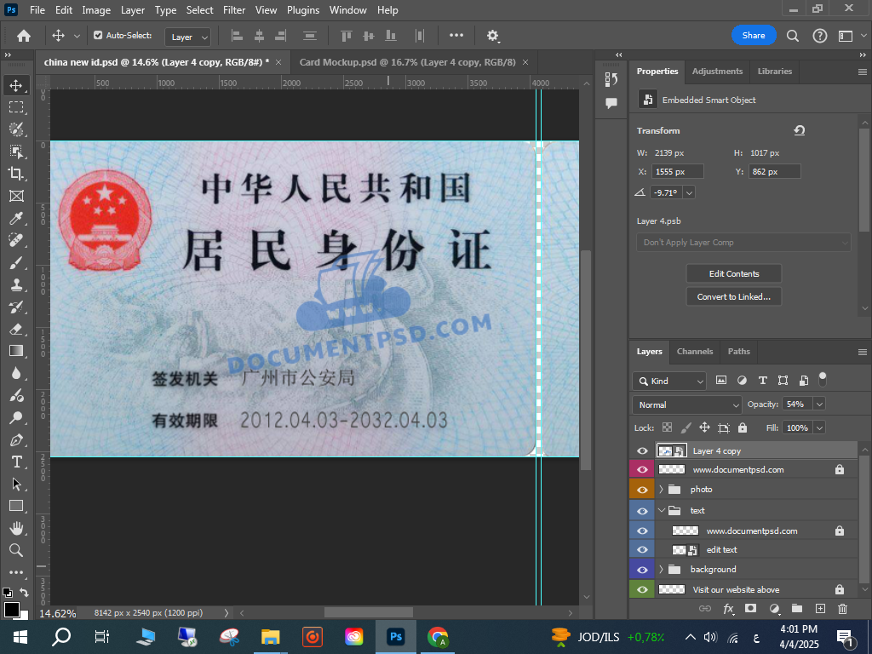Toggle the Auto-Select checkbox
This screenshot has height=654, width=872.
98,35
